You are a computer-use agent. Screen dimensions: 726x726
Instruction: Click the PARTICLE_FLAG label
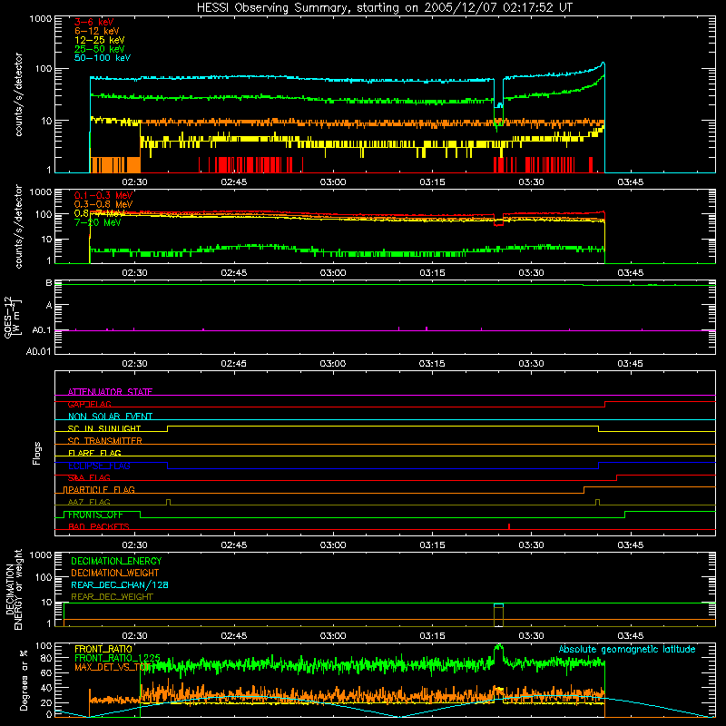coord(100,489)
